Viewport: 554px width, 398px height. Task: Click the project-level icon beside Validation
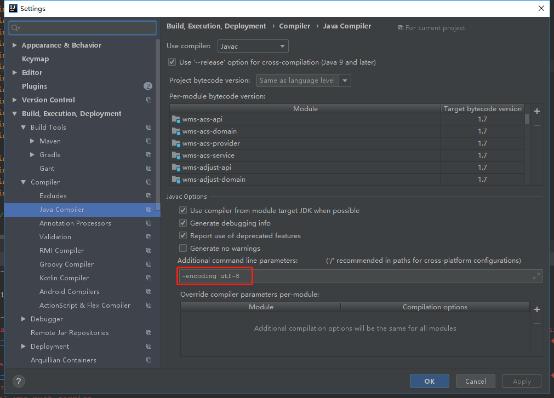coord(149,237)
